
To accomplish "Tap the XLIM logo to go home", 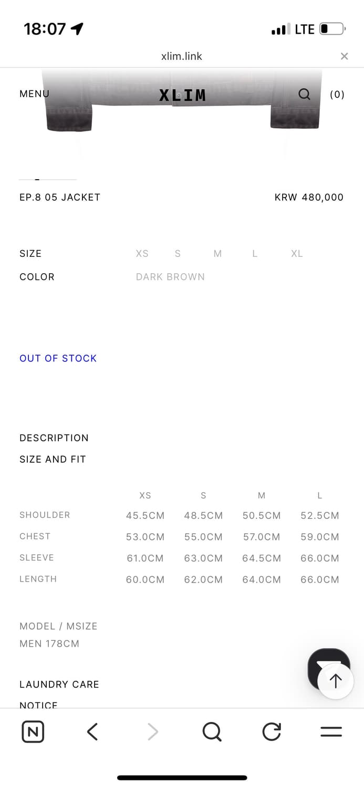I will click(x=182, y=95).
